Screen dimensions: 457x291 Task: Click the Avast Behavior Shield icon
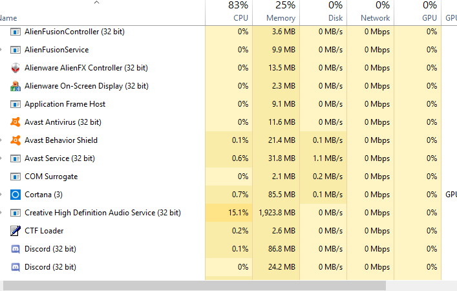(x=16, y=140)
